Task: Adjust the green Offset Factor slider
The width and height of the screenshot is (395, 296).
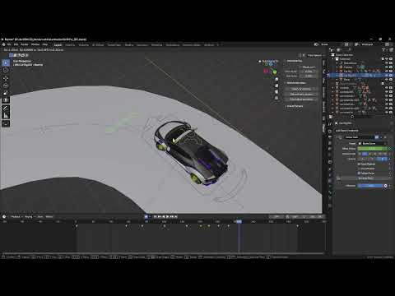Action: [x=373, y=149]
